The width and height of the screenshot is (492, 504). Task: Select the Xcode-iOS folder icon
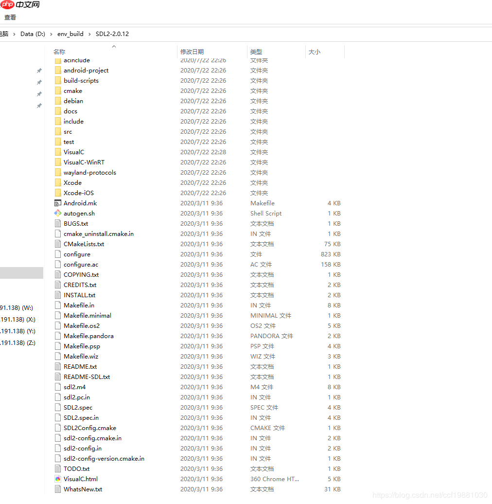pos(58,193)
